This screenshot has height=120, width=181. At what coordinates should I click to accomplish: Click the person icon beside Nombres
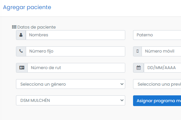coord(21,35)
